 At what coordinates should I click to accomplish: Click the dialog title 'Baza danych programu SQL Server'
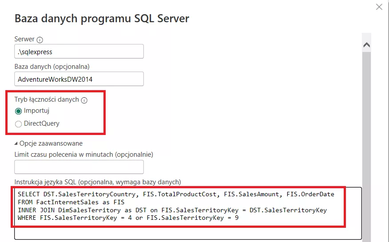(x=102, y=18)
